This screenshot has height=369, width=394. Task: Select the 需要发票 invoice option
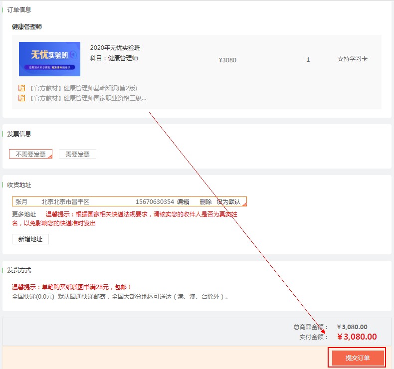coord(77,154)
